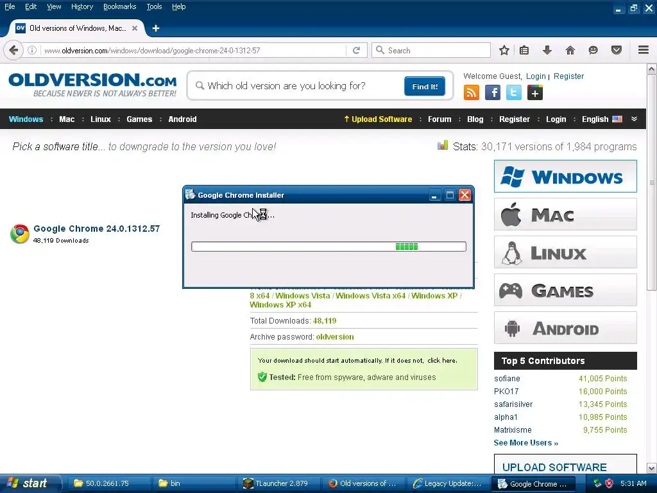Screen dimensions: 657x493
Task: Click the Mac platform banner button
Action: click(565, 214)
